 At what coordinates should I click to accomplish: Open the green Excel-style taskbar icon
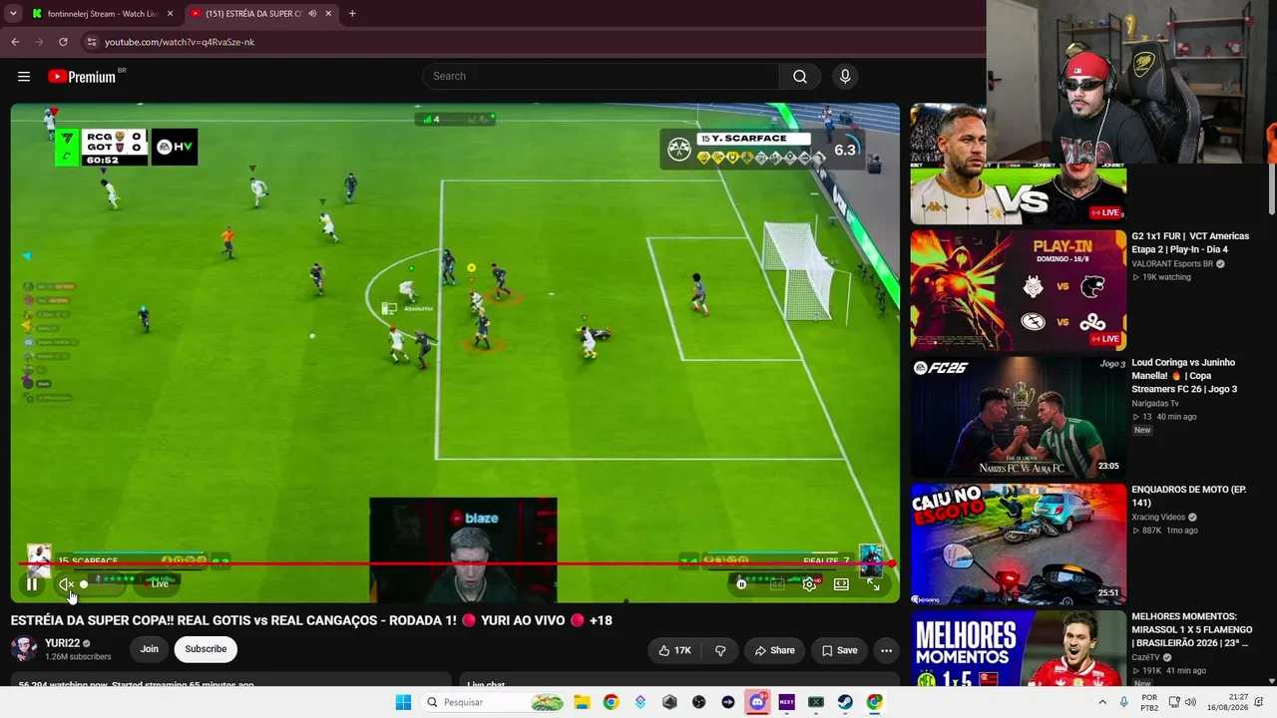tap(816, 702)
